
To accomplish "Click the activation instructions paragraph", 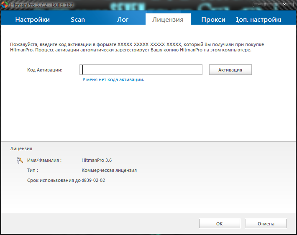I will point(137,47).
